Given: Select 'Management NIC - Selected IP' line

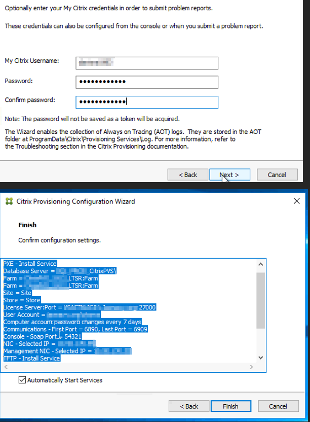Looking at the screenshot, I should tap(67, 351).
